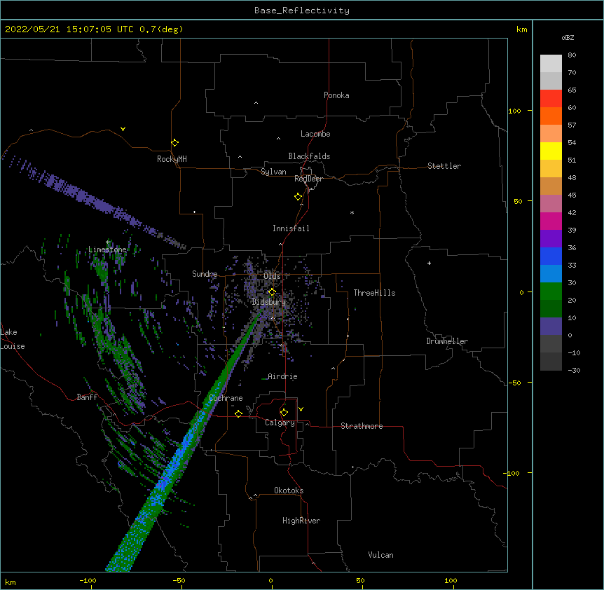Select the Innisfail label
The height and width of the screenshot is (590, 604).
[x=291, y=228]
